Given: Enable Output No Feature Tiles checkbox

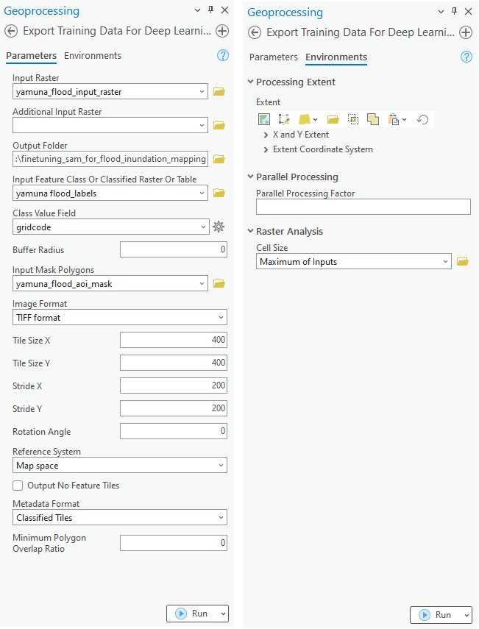Looking at the screenshot, I should 18,486.
